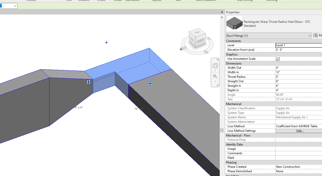Open the SteeringWheels navigation tool

(x=215, y=66)
